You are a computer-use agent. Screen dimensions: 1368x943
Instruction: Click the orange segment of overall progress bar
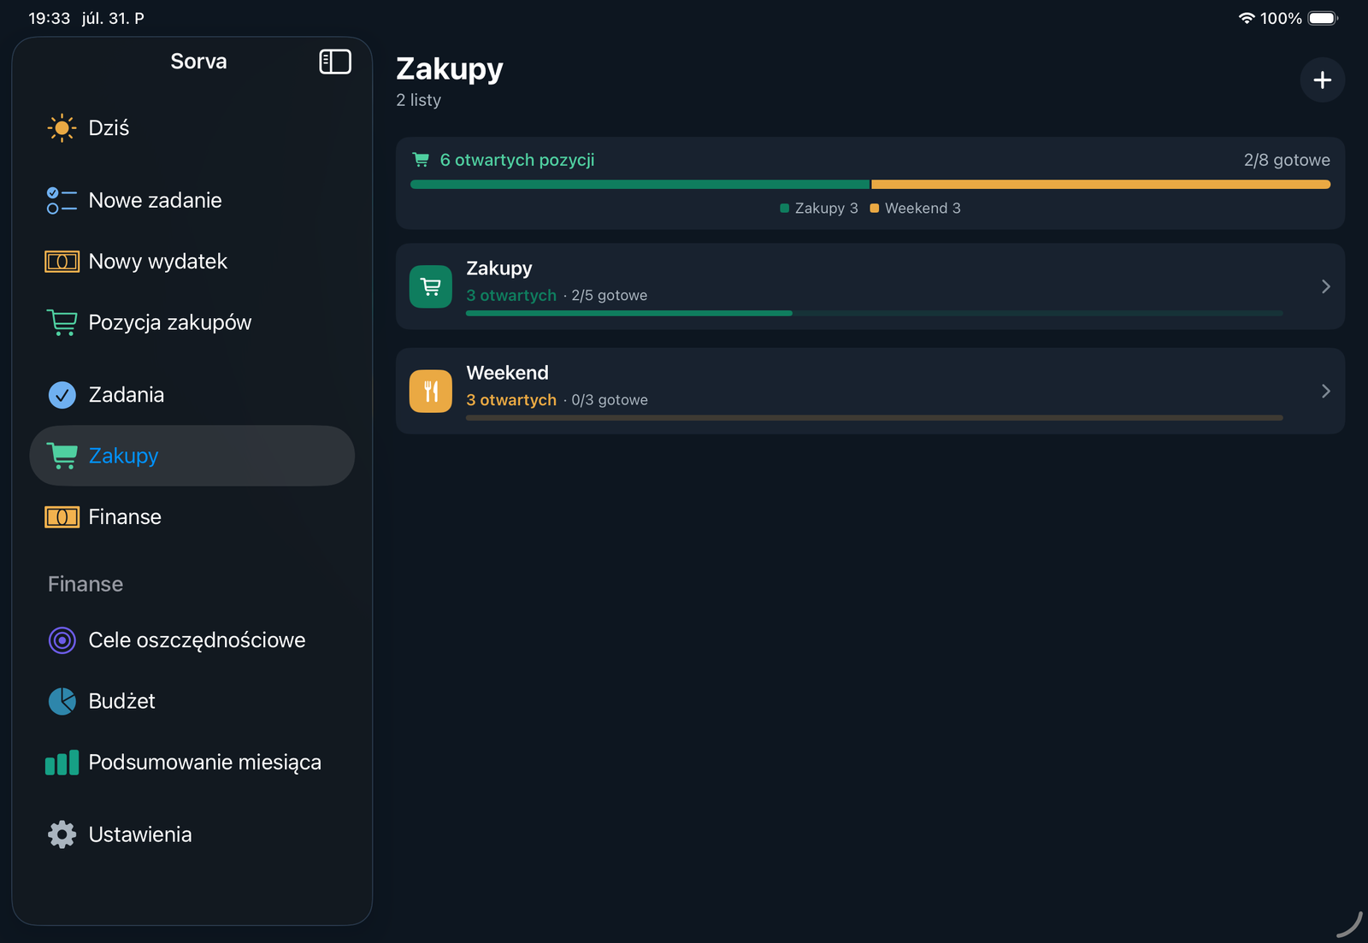tap(1101, 185)
